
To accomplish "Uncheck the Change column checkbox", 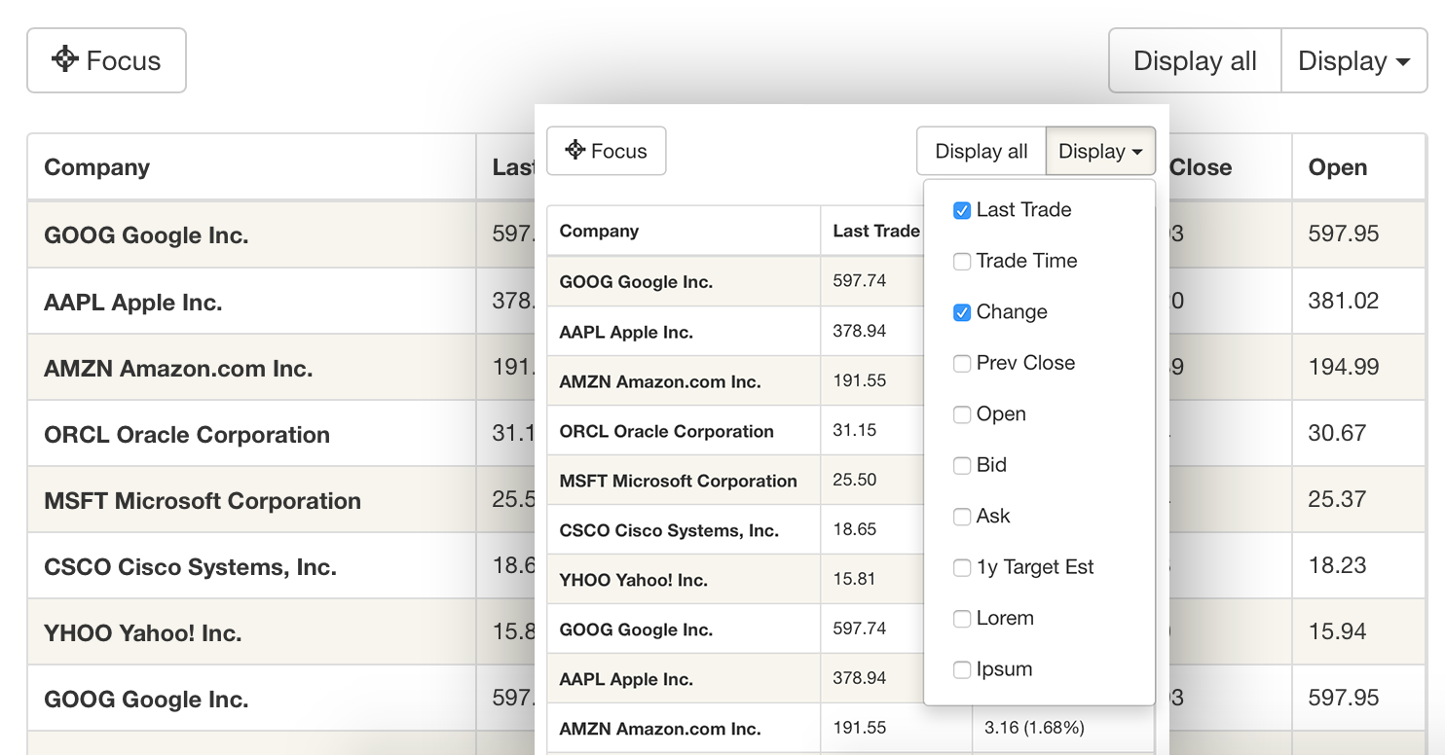I will (x=962, y=312).
